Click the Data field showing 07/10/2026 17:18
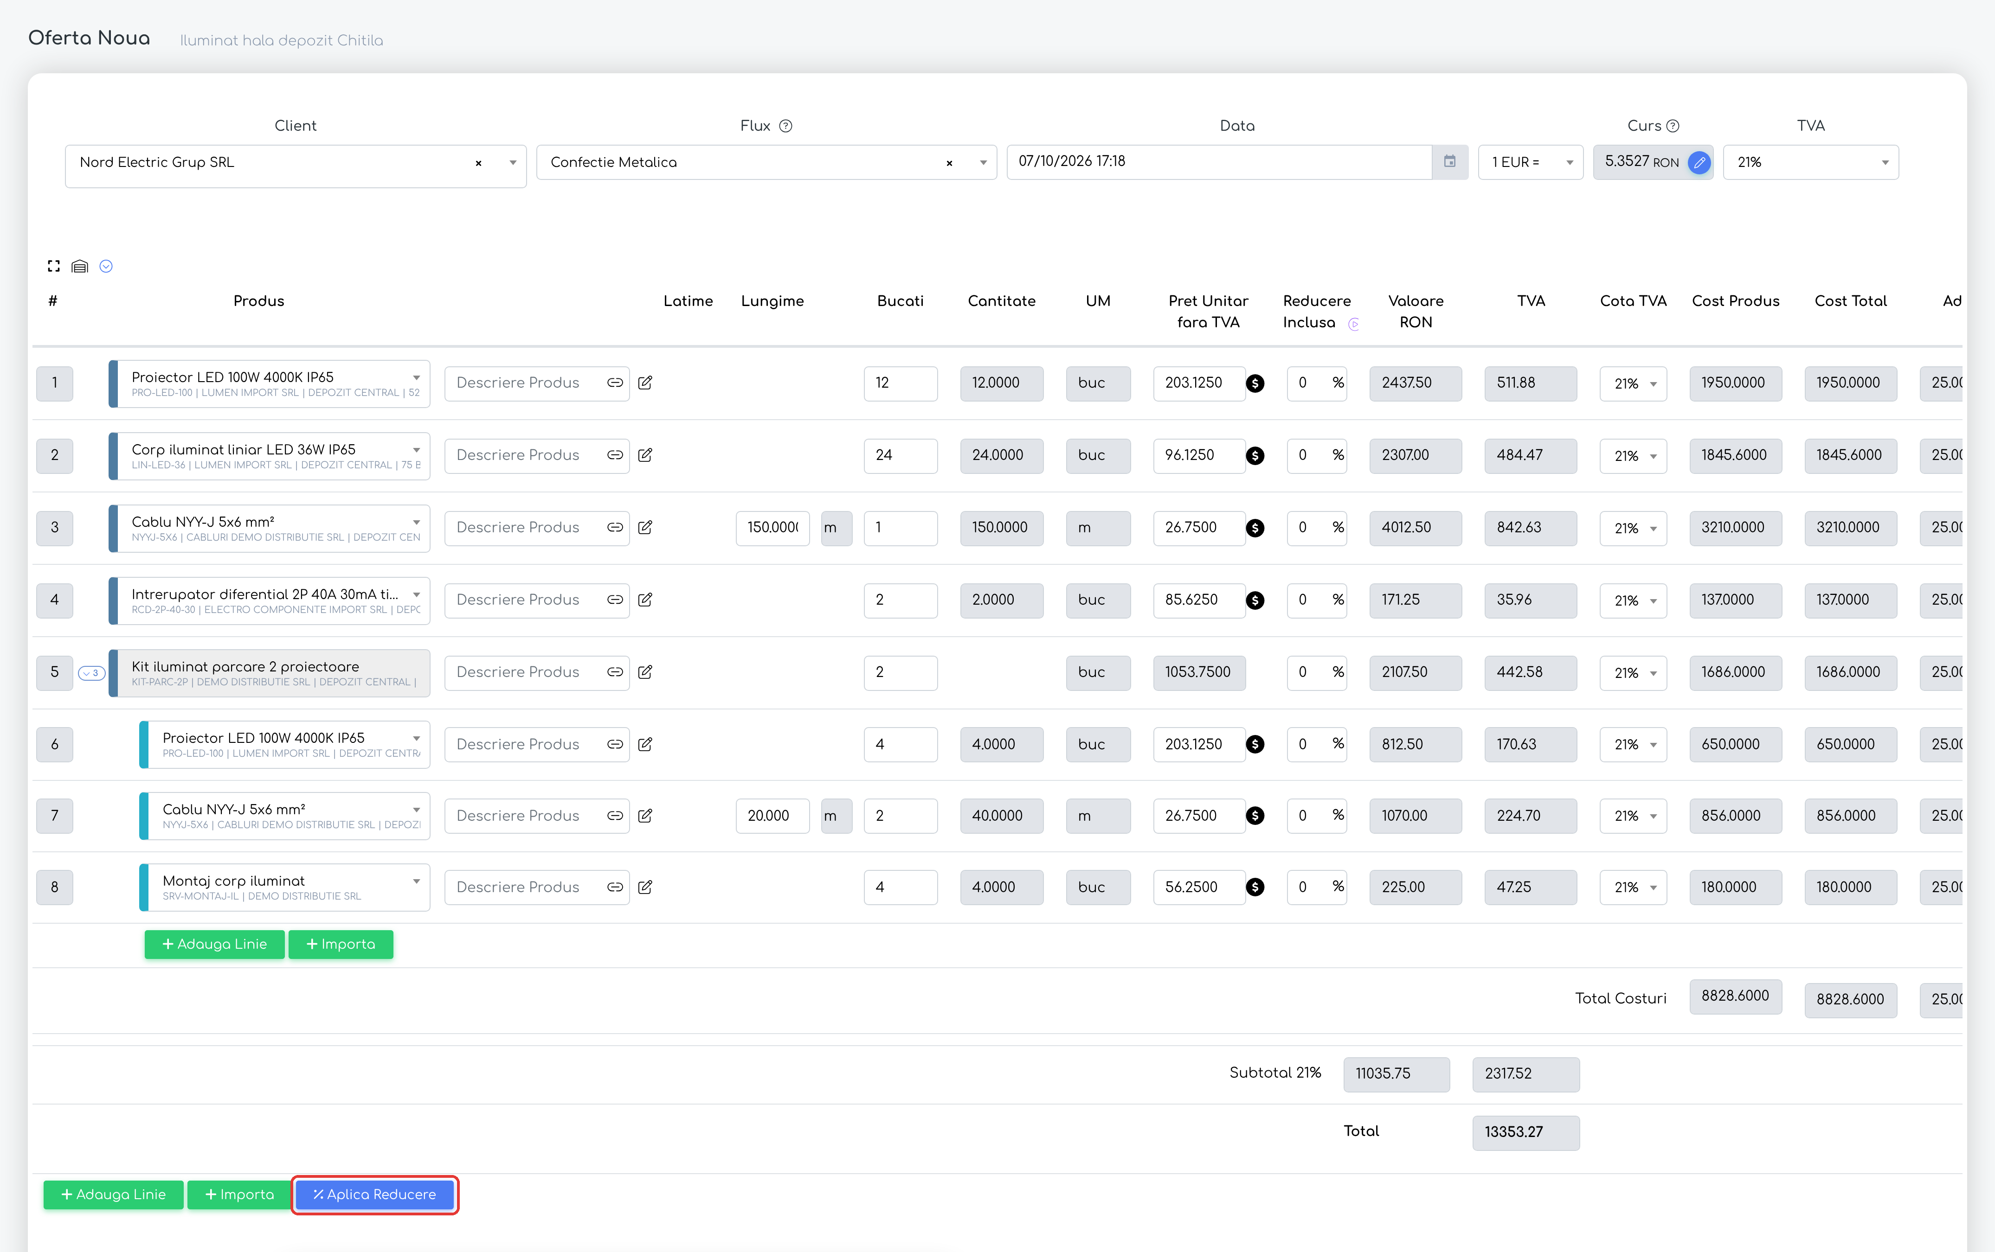The height and width of the screenshot is (1252, 1995). (1220, 161)
